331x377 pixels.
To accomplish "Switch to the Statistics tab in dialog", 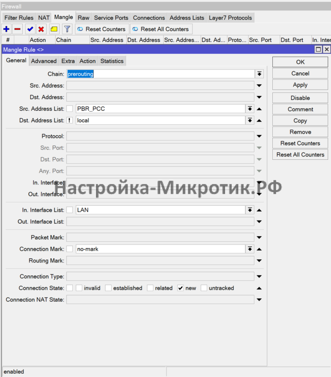I will (x=112, y=61).
